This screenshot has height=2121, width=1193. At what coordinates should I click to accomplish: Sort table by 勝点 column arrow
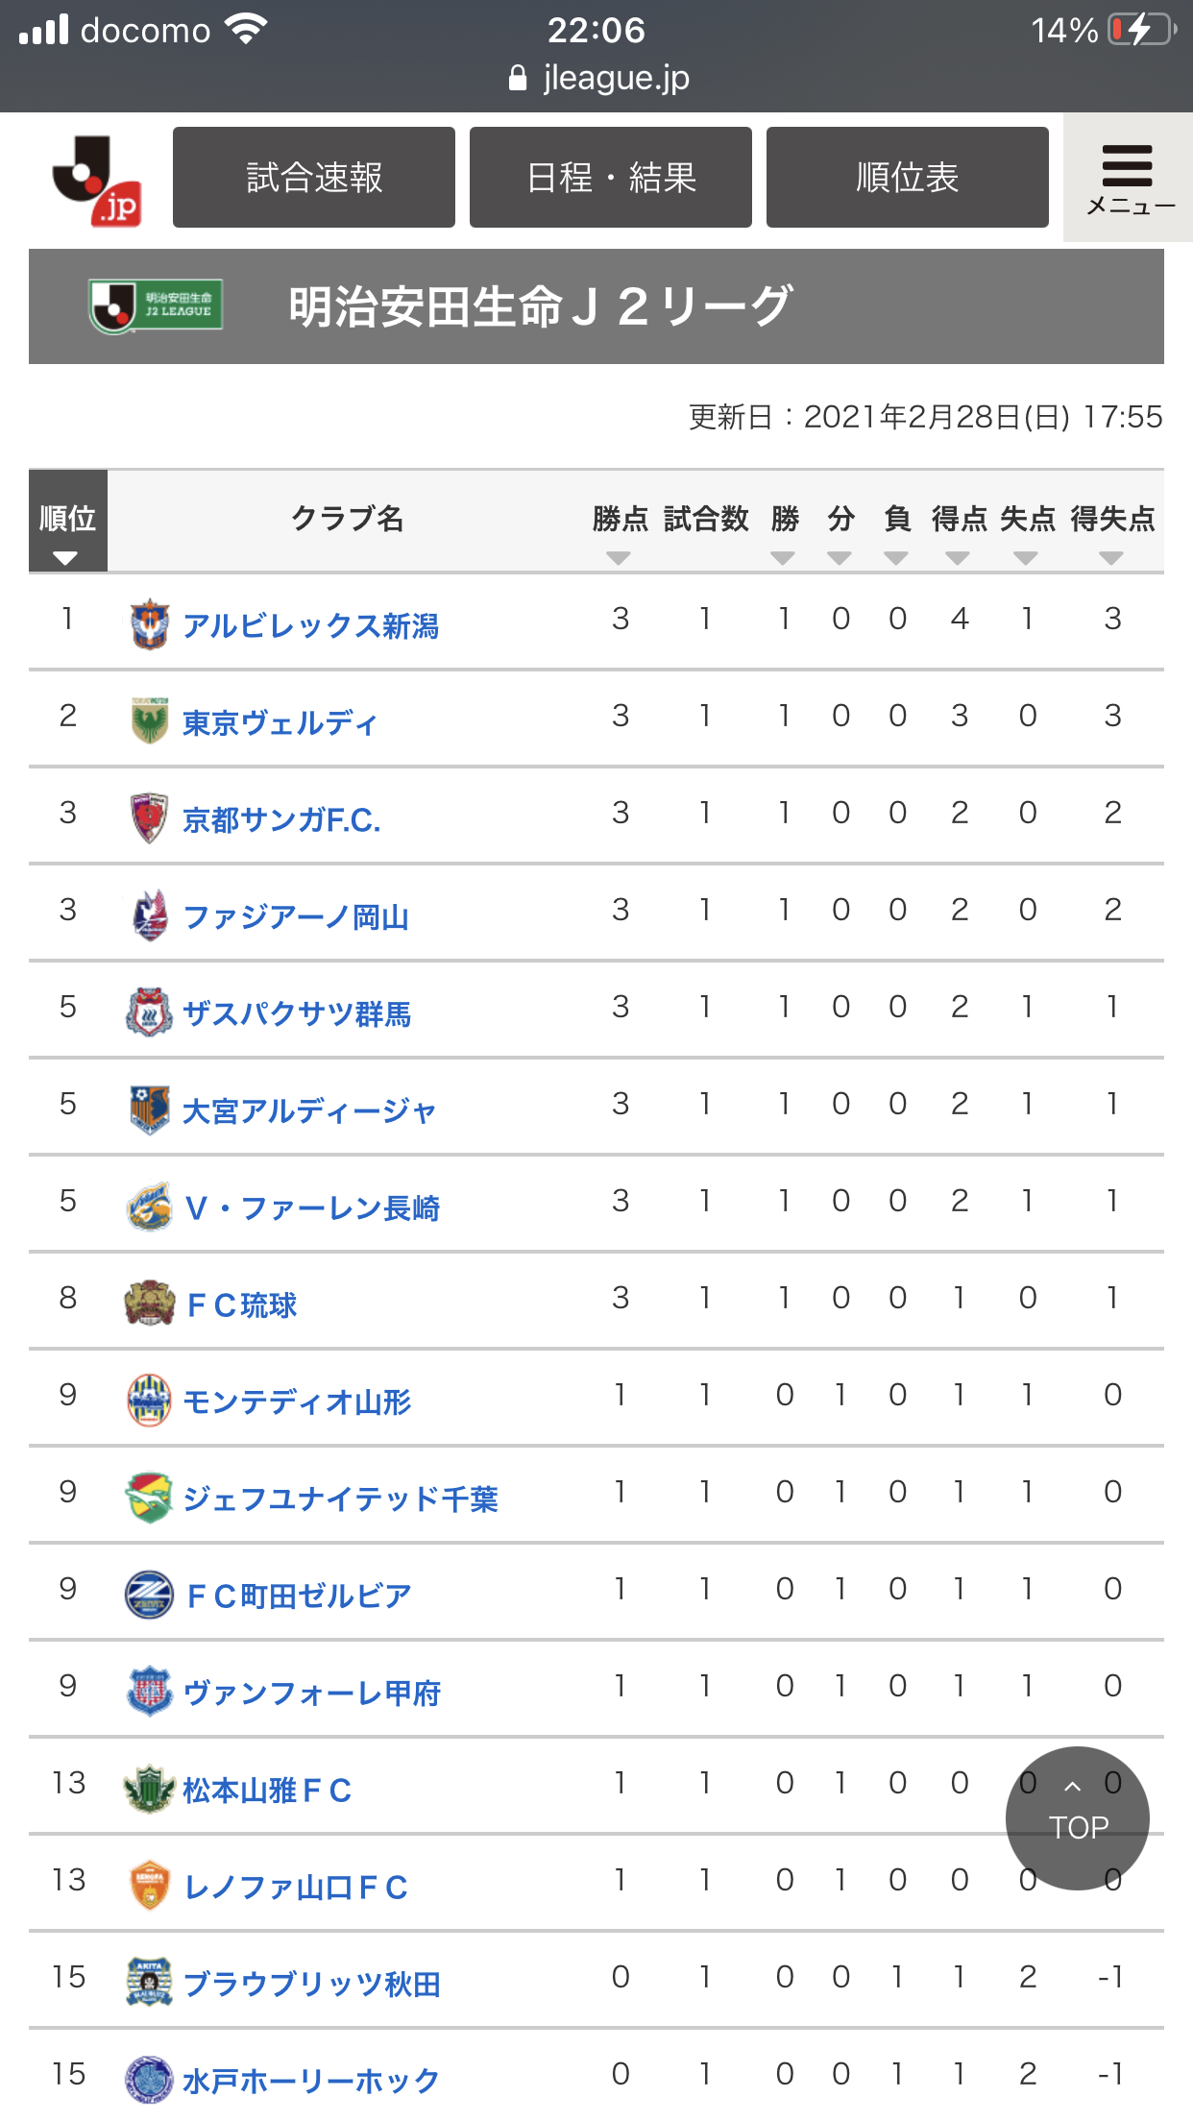click(619, 558)
